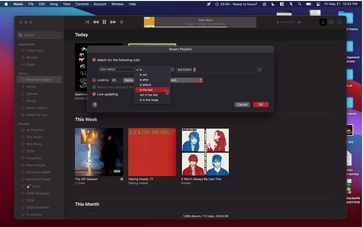Click the song progress bar under New Born
Viewport: 363px width, 227px height.
[205, 27]
